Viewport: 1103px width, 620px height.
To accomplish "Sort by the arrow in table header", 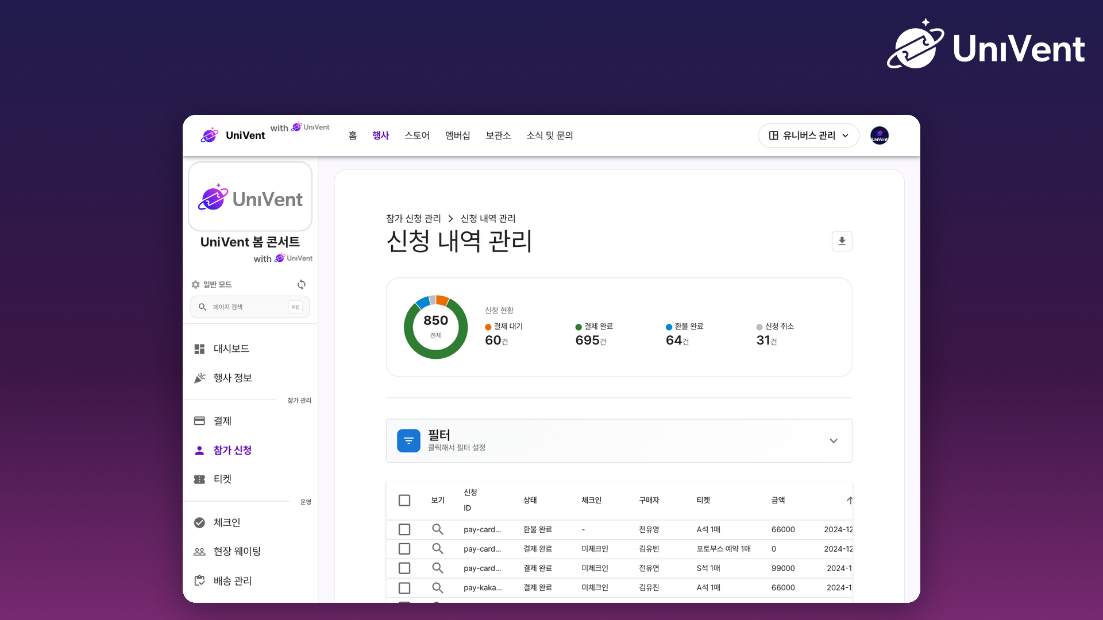I will [x=849, y=501].
